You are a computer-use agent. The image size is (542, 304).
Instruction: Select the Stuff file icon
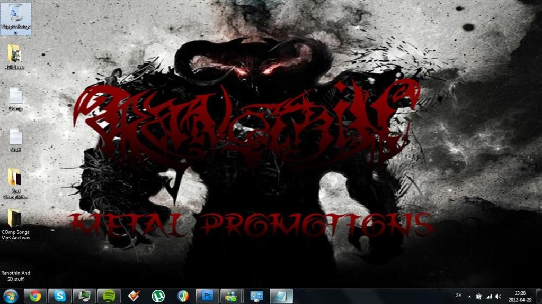tap(15, 141)
